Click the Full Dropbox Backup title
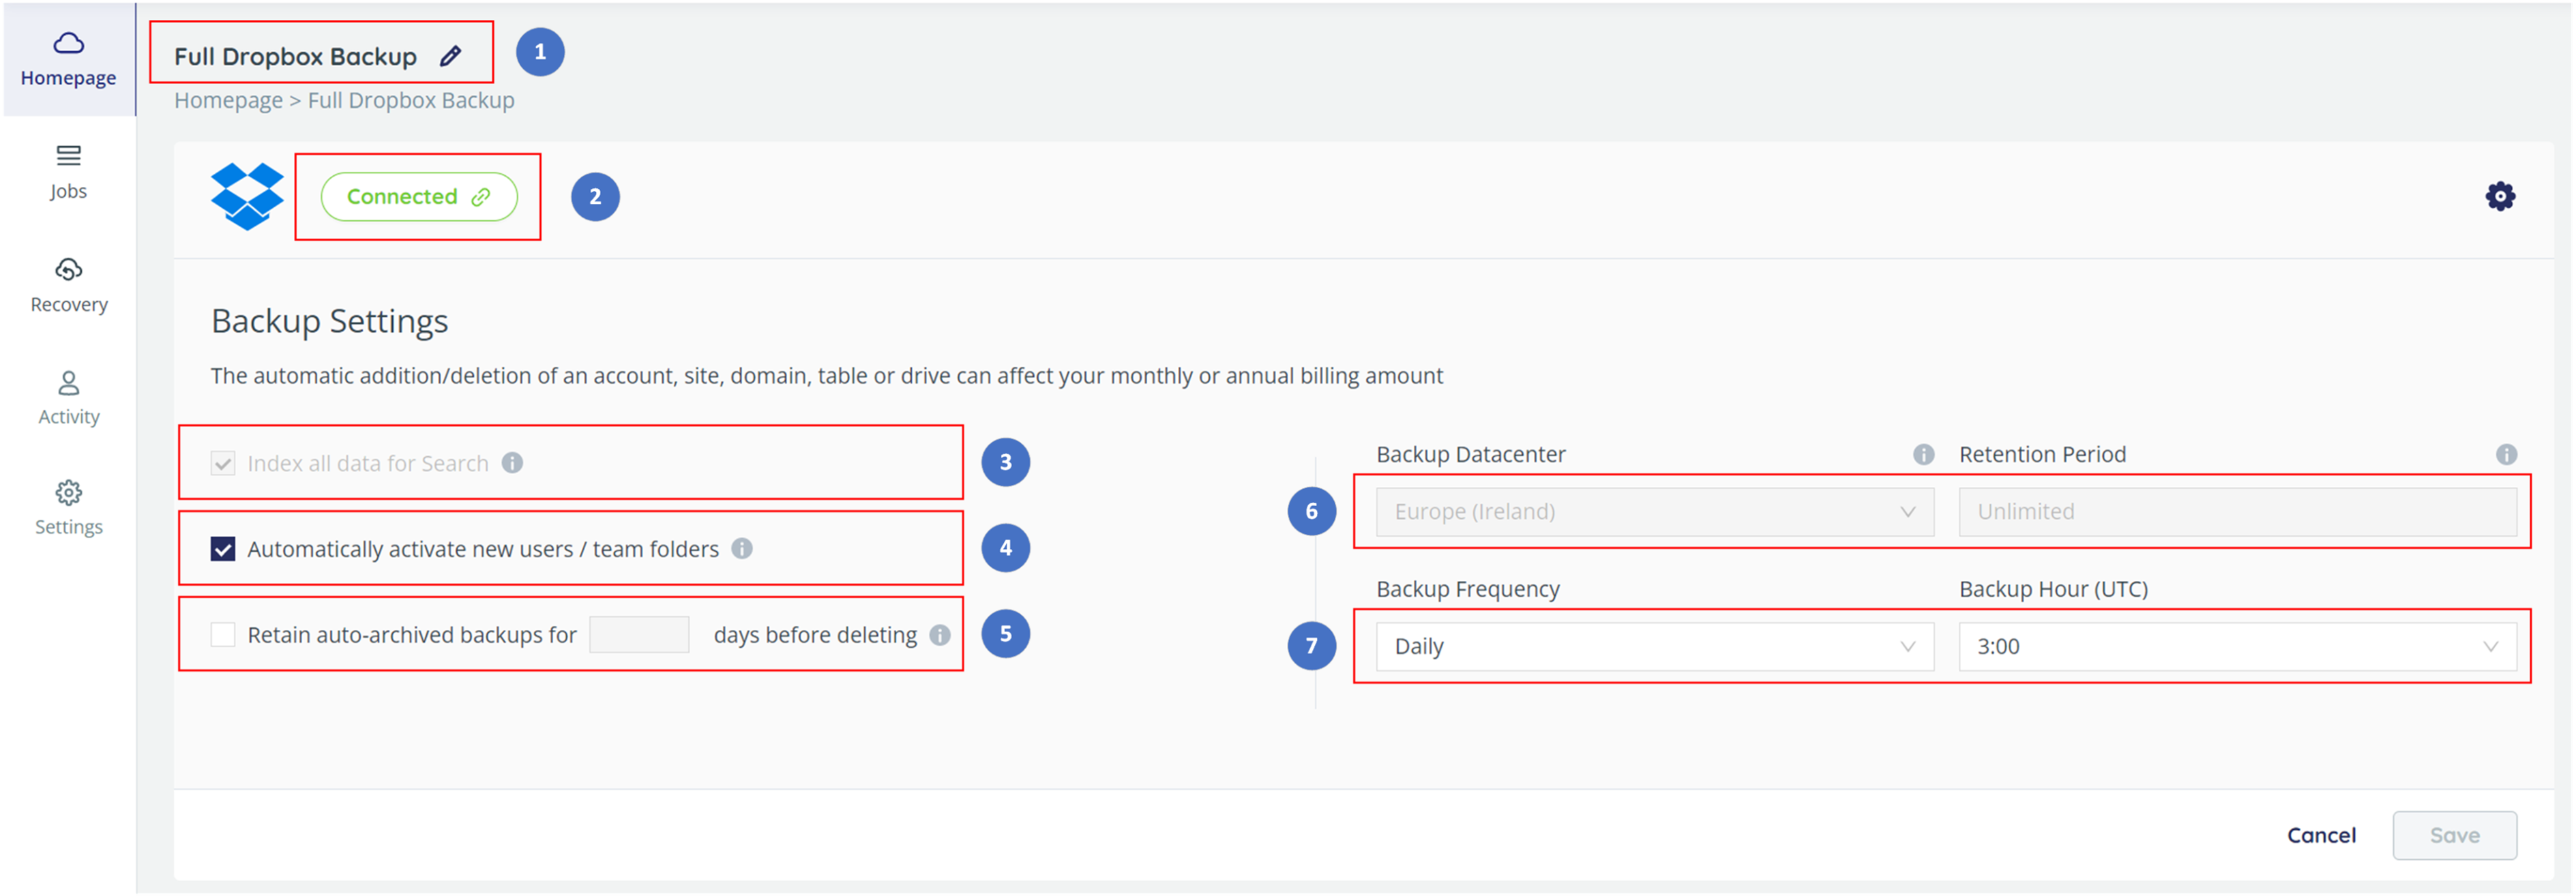Viewport: 2576px width, 896px height. click(295, 56)
